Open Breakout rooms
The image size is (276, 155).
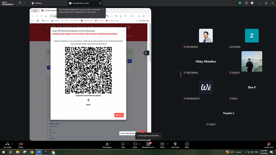click(148, 145)
